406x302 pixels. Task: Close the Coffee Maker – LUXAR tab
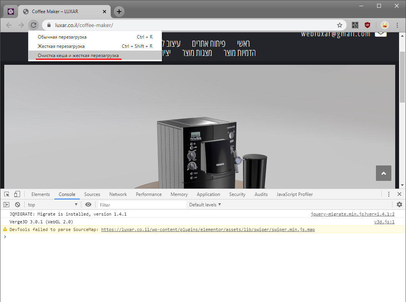click(x=104, y=12)
